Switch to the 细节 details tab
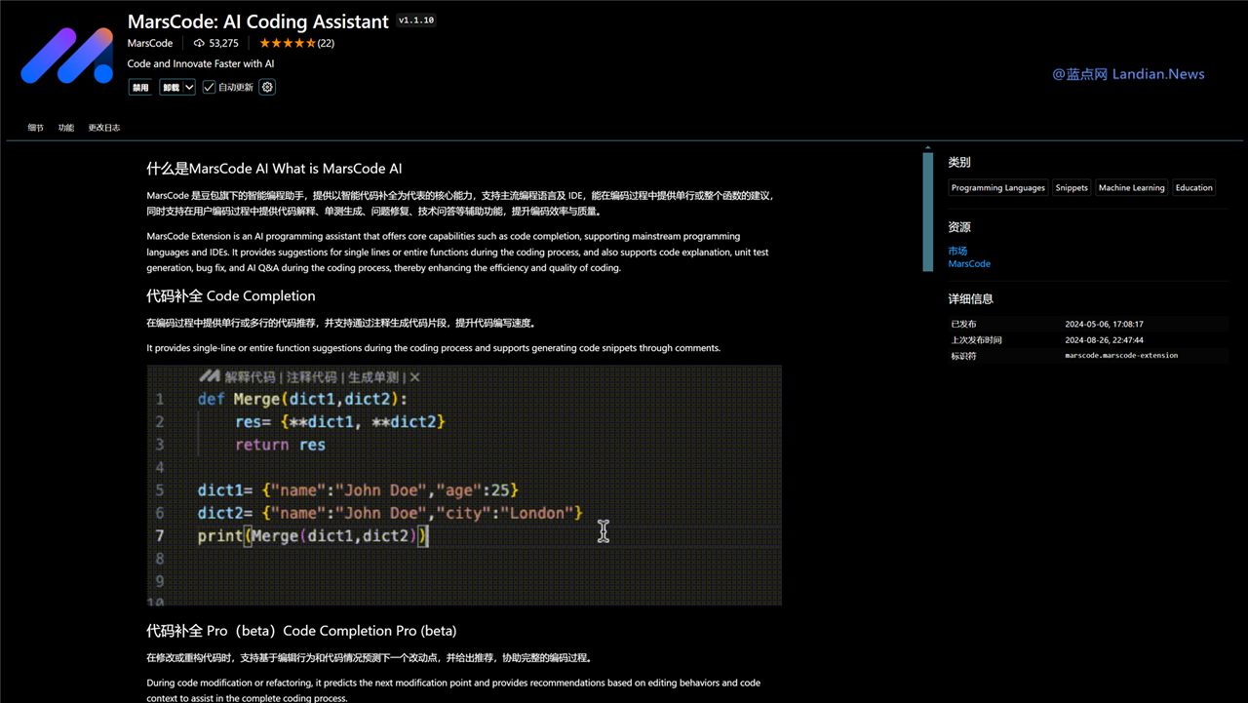The image size is (1248, 703). (36, 128)
